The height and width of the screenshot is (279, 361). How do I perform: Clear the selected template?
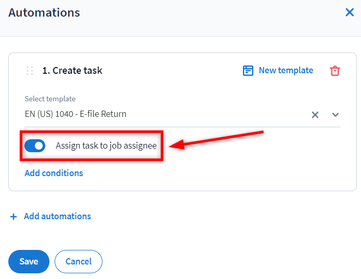point(315,115)
